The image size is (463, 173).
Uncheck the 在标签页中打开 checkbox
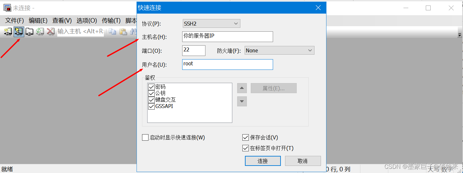tap(246, 148)
